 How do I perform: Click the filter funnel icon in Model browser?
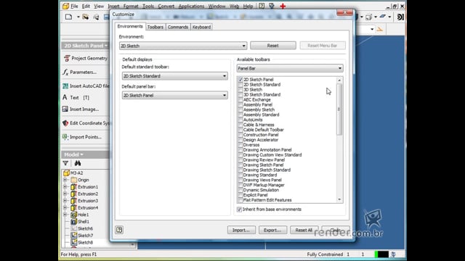(x=65, y=163)
